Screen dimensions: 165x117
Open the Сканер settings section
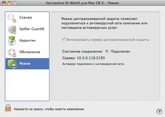pyautogui.click(x=26, y=17)
